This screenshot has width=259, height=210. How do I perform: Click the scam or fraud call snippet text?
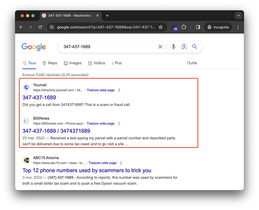coord(76,105)
